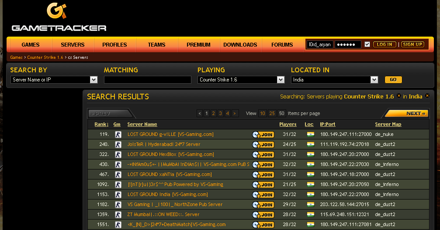This screenshot has height=230, width=440.
Task: Sort results by Players column
Action: pyautogui.click(x=288, y=124)
